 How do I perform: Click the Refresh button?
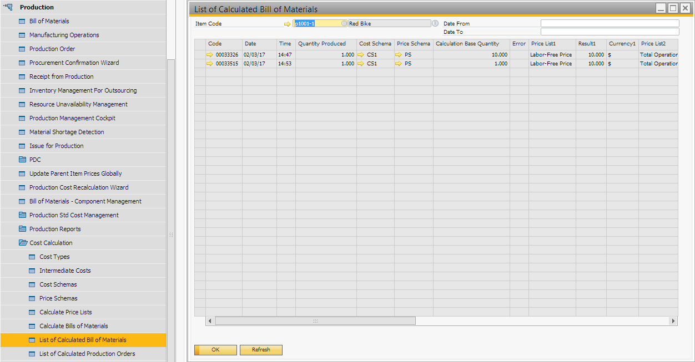click(261, 350)
